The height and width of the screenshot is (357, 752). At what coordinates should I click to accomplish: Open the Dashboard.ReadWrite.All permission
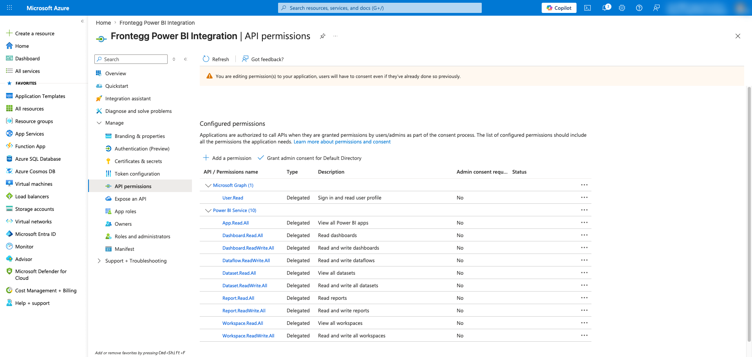[248, 248]
